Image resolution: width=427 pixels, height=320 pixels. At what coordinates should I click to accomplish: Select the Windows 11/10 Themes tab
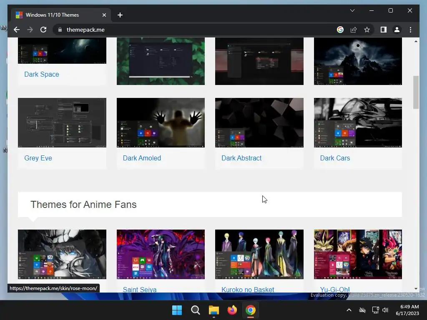coord(61,15)
